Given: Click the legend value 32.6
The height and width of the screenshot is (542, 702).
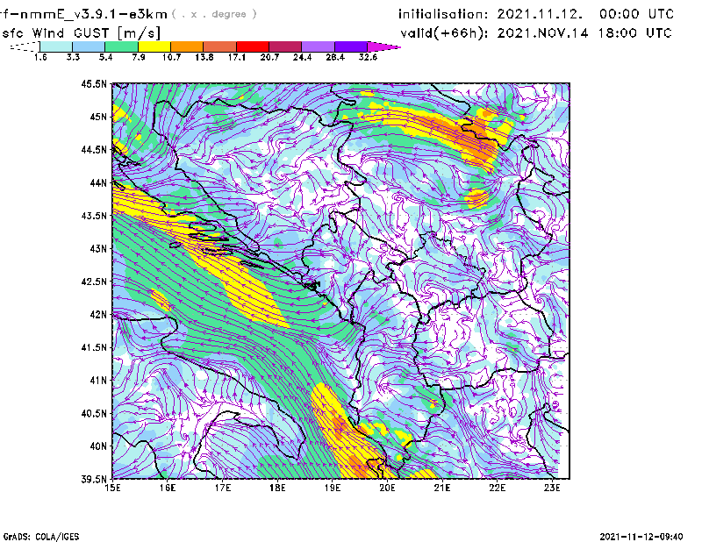Looking at the screenshot, I should 368,57.
